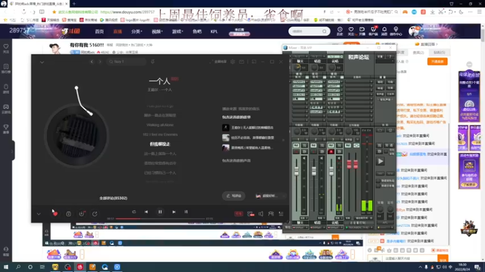
Task: Click the write comment button
Action: tap(233, 196)
